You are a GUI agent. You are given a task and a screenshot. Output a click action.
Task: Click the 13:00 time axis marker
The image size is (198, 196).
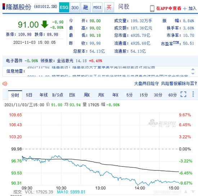coord(100,188)
